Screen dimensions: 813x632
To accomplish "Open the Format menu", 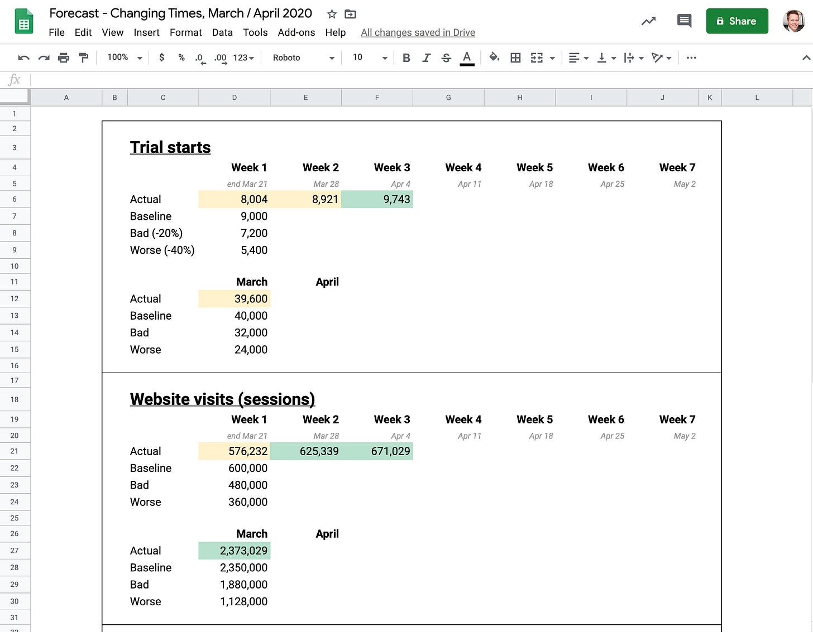I will click(x=185, y=32).
